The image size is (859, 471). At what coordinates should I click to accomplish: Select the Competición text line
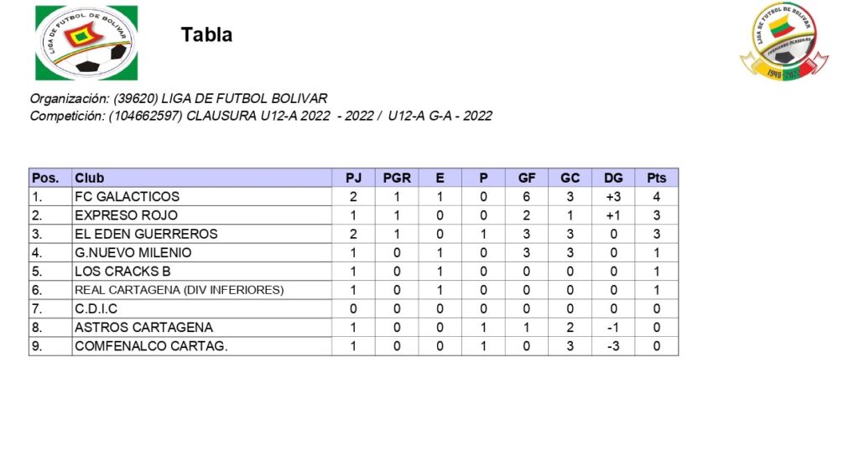pos(260,116)
